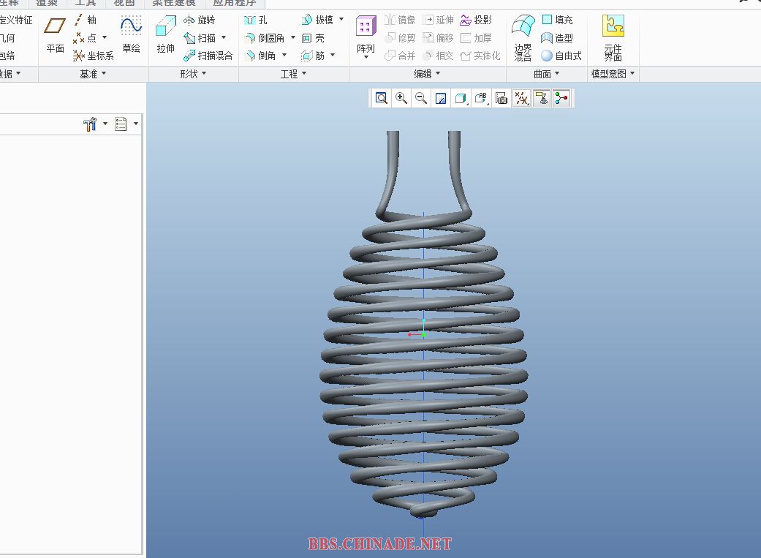Toggle annotation display in view toolbar
This screenshot has width=761, height=558.
[x=542, y=99]
